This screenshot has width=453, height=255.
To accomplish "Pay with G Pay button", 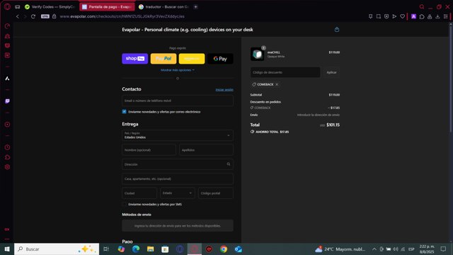I will [x=220, y=59].
